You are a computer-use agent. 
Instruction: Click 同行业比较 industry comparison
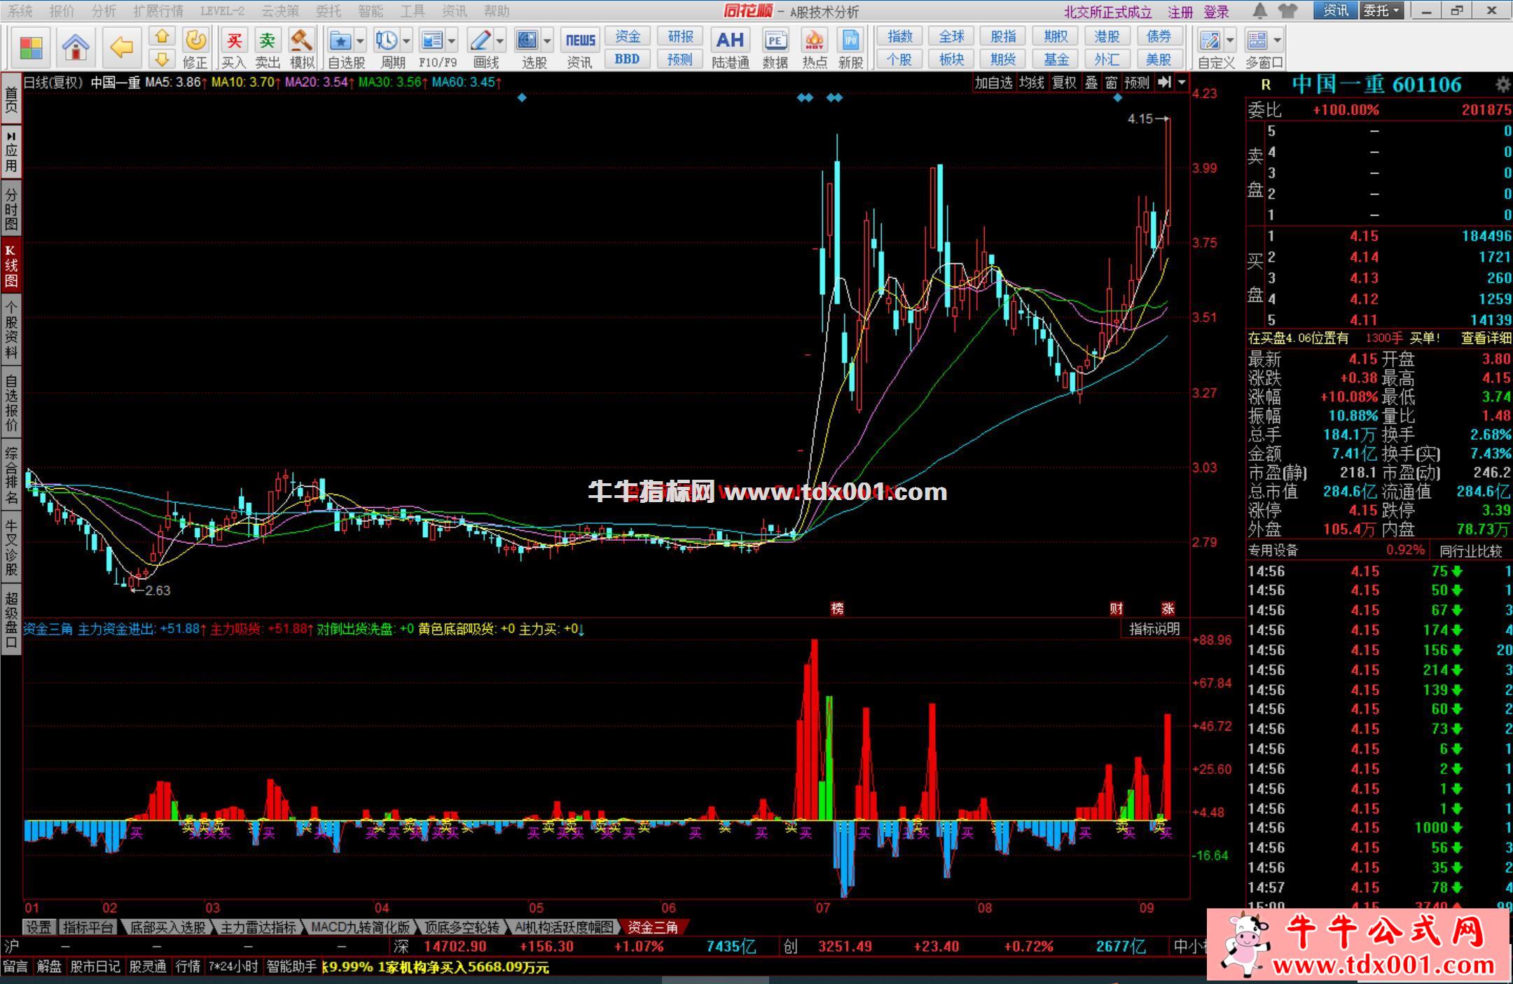1470,551
